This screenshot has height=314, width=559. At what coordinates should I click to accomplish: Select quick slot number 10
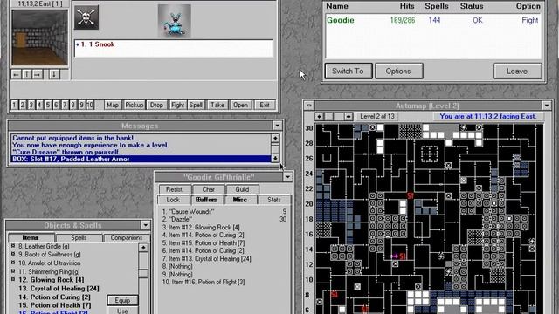tap(90, 105)
